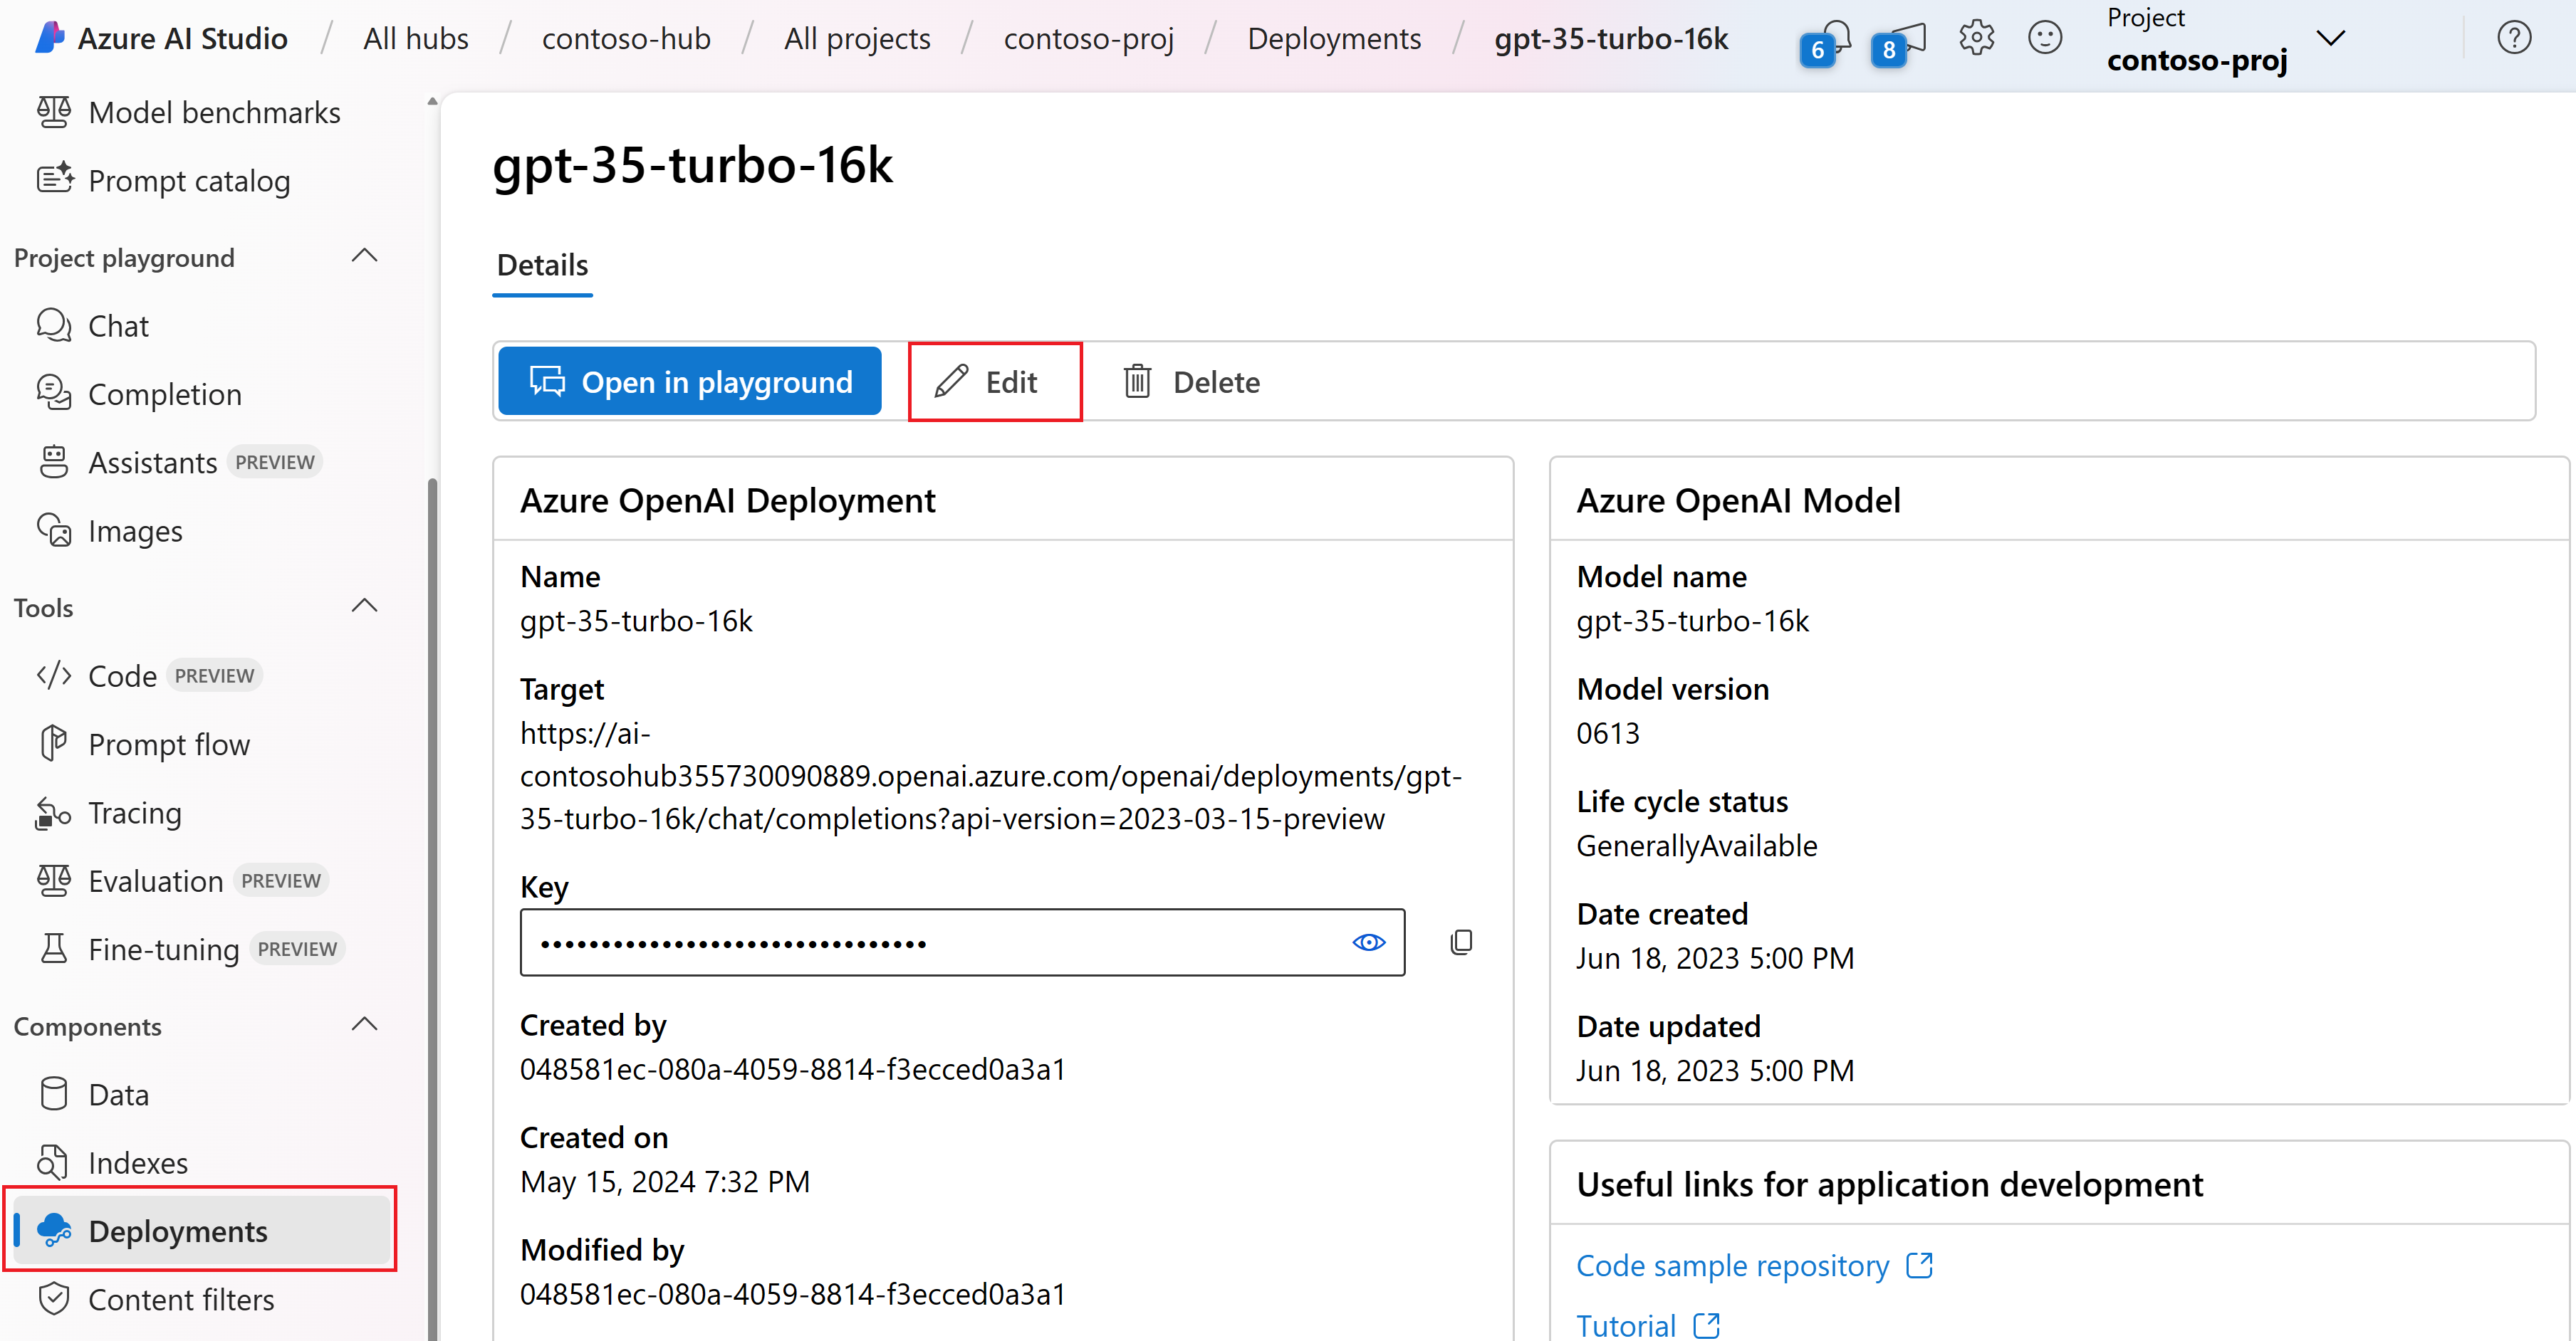
Task: Click the Assistants robot icon
Action: coord(54,462)
